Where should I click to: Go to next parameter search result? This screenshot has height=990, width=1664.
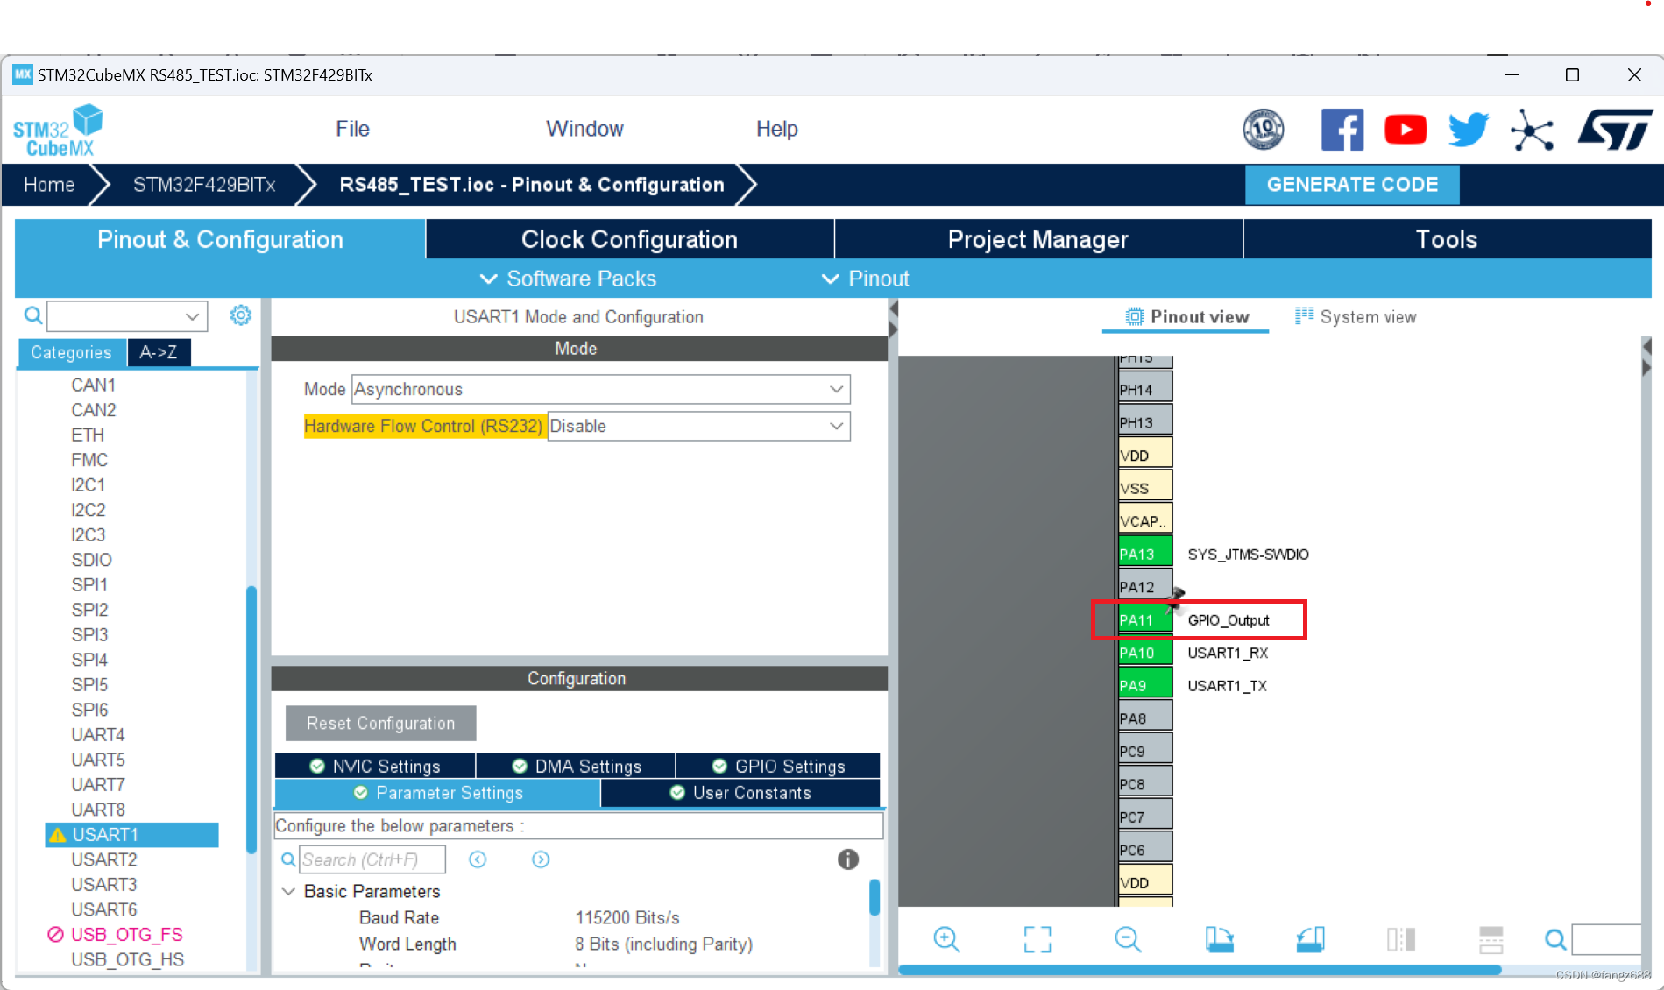tap(541, 859)
